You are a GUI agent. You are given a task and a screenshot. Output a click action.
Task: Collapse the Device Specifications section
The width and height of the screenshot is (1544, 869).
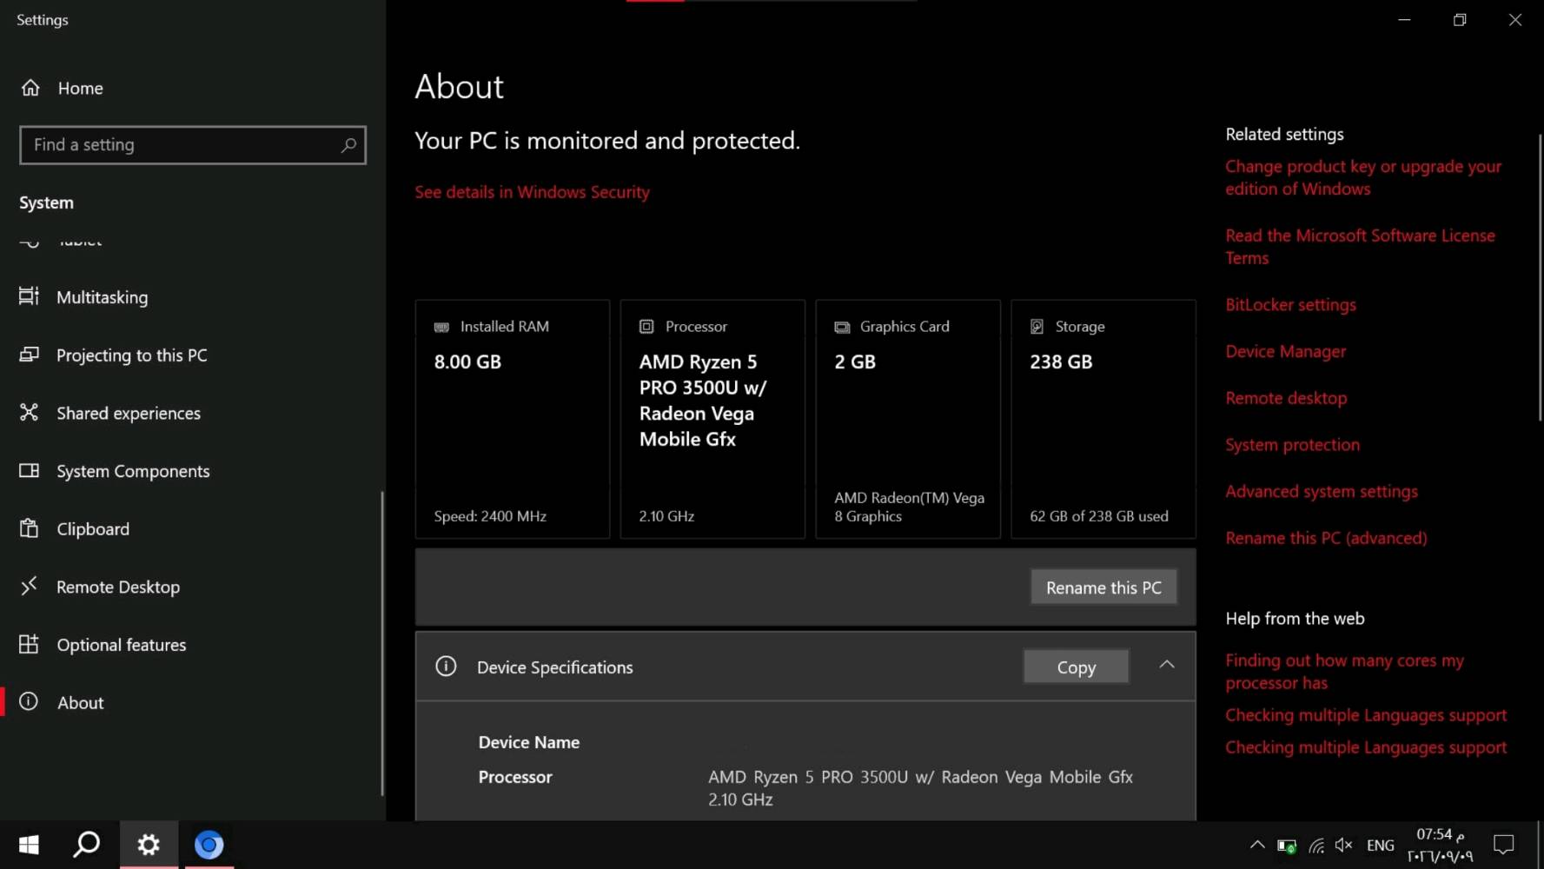[1167, 665]
